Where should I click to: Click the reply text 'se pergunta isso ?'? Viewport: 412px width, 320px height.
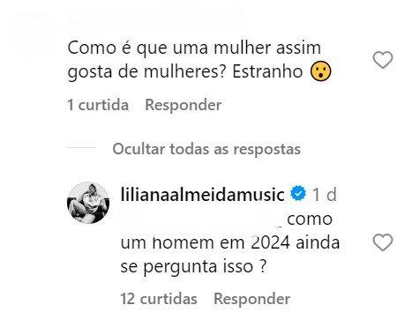pyautogui.click(x=193, y=267)
